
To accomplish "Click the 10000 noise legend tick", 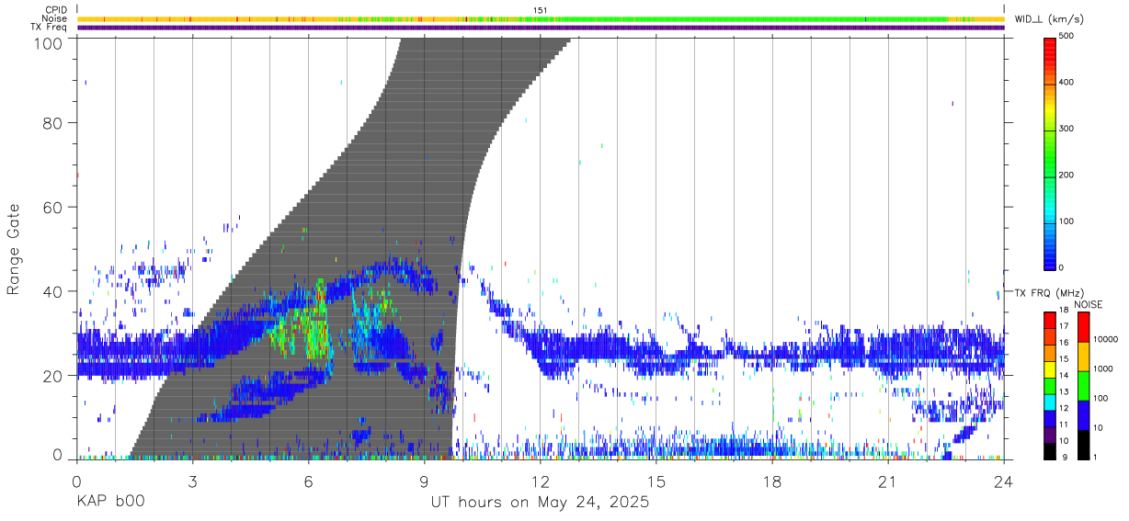I will [x=1106, y=339].
